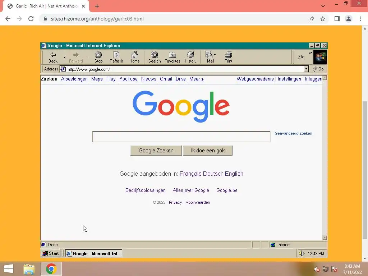Screen dimensions: 368x276
Task: Open the Google.be link
Action: [227, 190]
